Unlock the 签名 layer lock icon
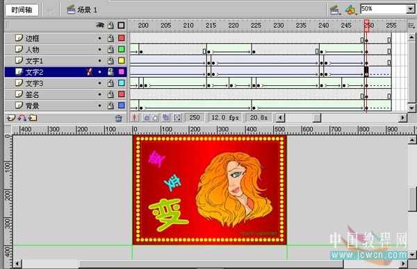 [111, 94]
